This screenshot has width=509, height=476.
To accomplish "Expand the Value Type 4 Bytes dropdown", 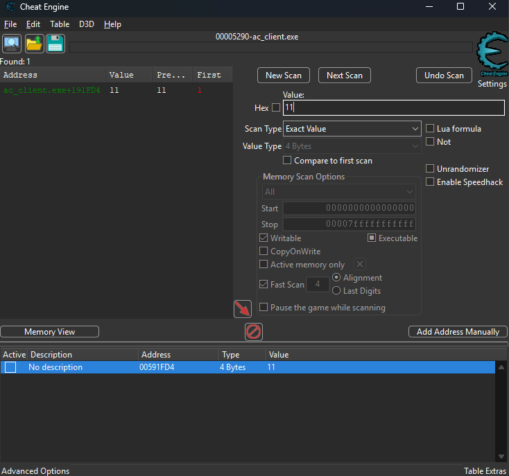I will pyautogui.click(x=352, y=146).
